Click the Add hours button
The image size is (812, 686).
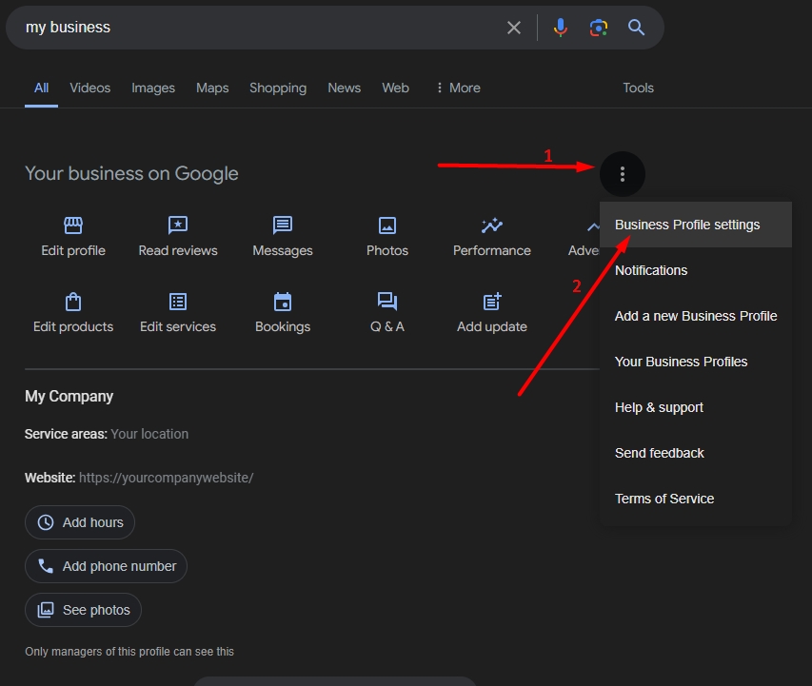80,522
